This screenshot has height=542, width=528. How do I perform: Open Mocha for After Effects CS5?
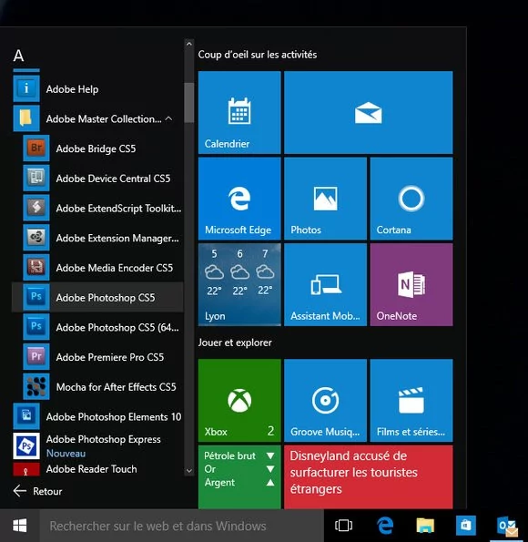click(97, 386)
